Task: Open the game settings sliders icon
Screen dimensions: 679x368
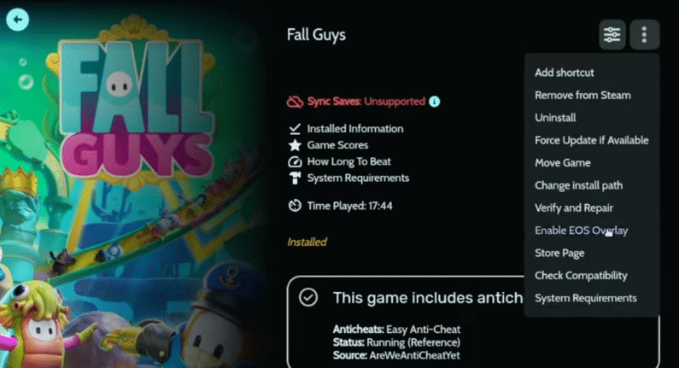Action: pos(612,34)
